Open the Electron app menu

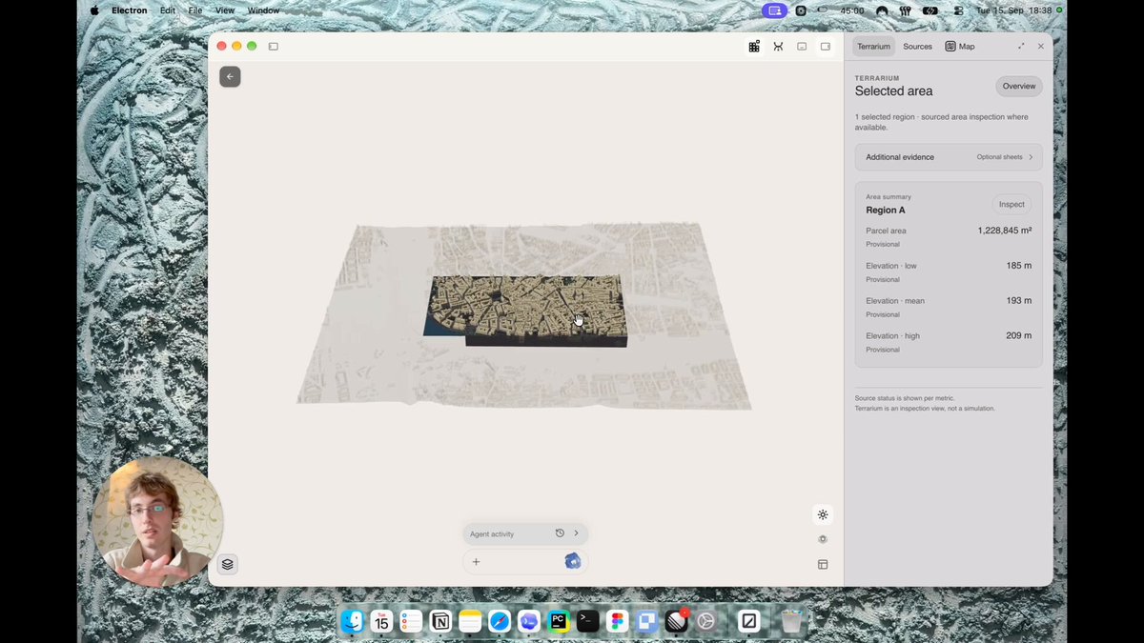pos(130,10)
